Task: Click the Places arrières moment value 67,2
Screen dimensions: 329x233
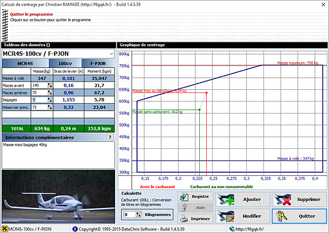Action: (100, 92)
